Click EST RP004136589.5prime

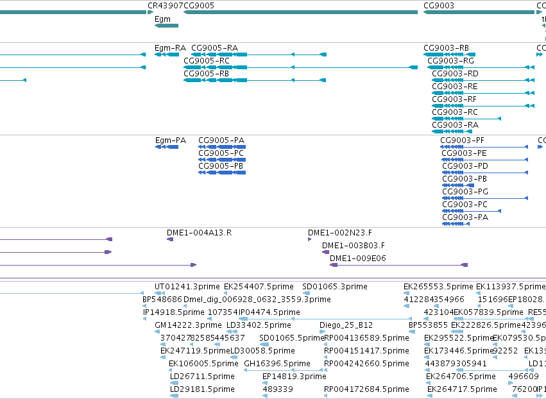point(366,339)
